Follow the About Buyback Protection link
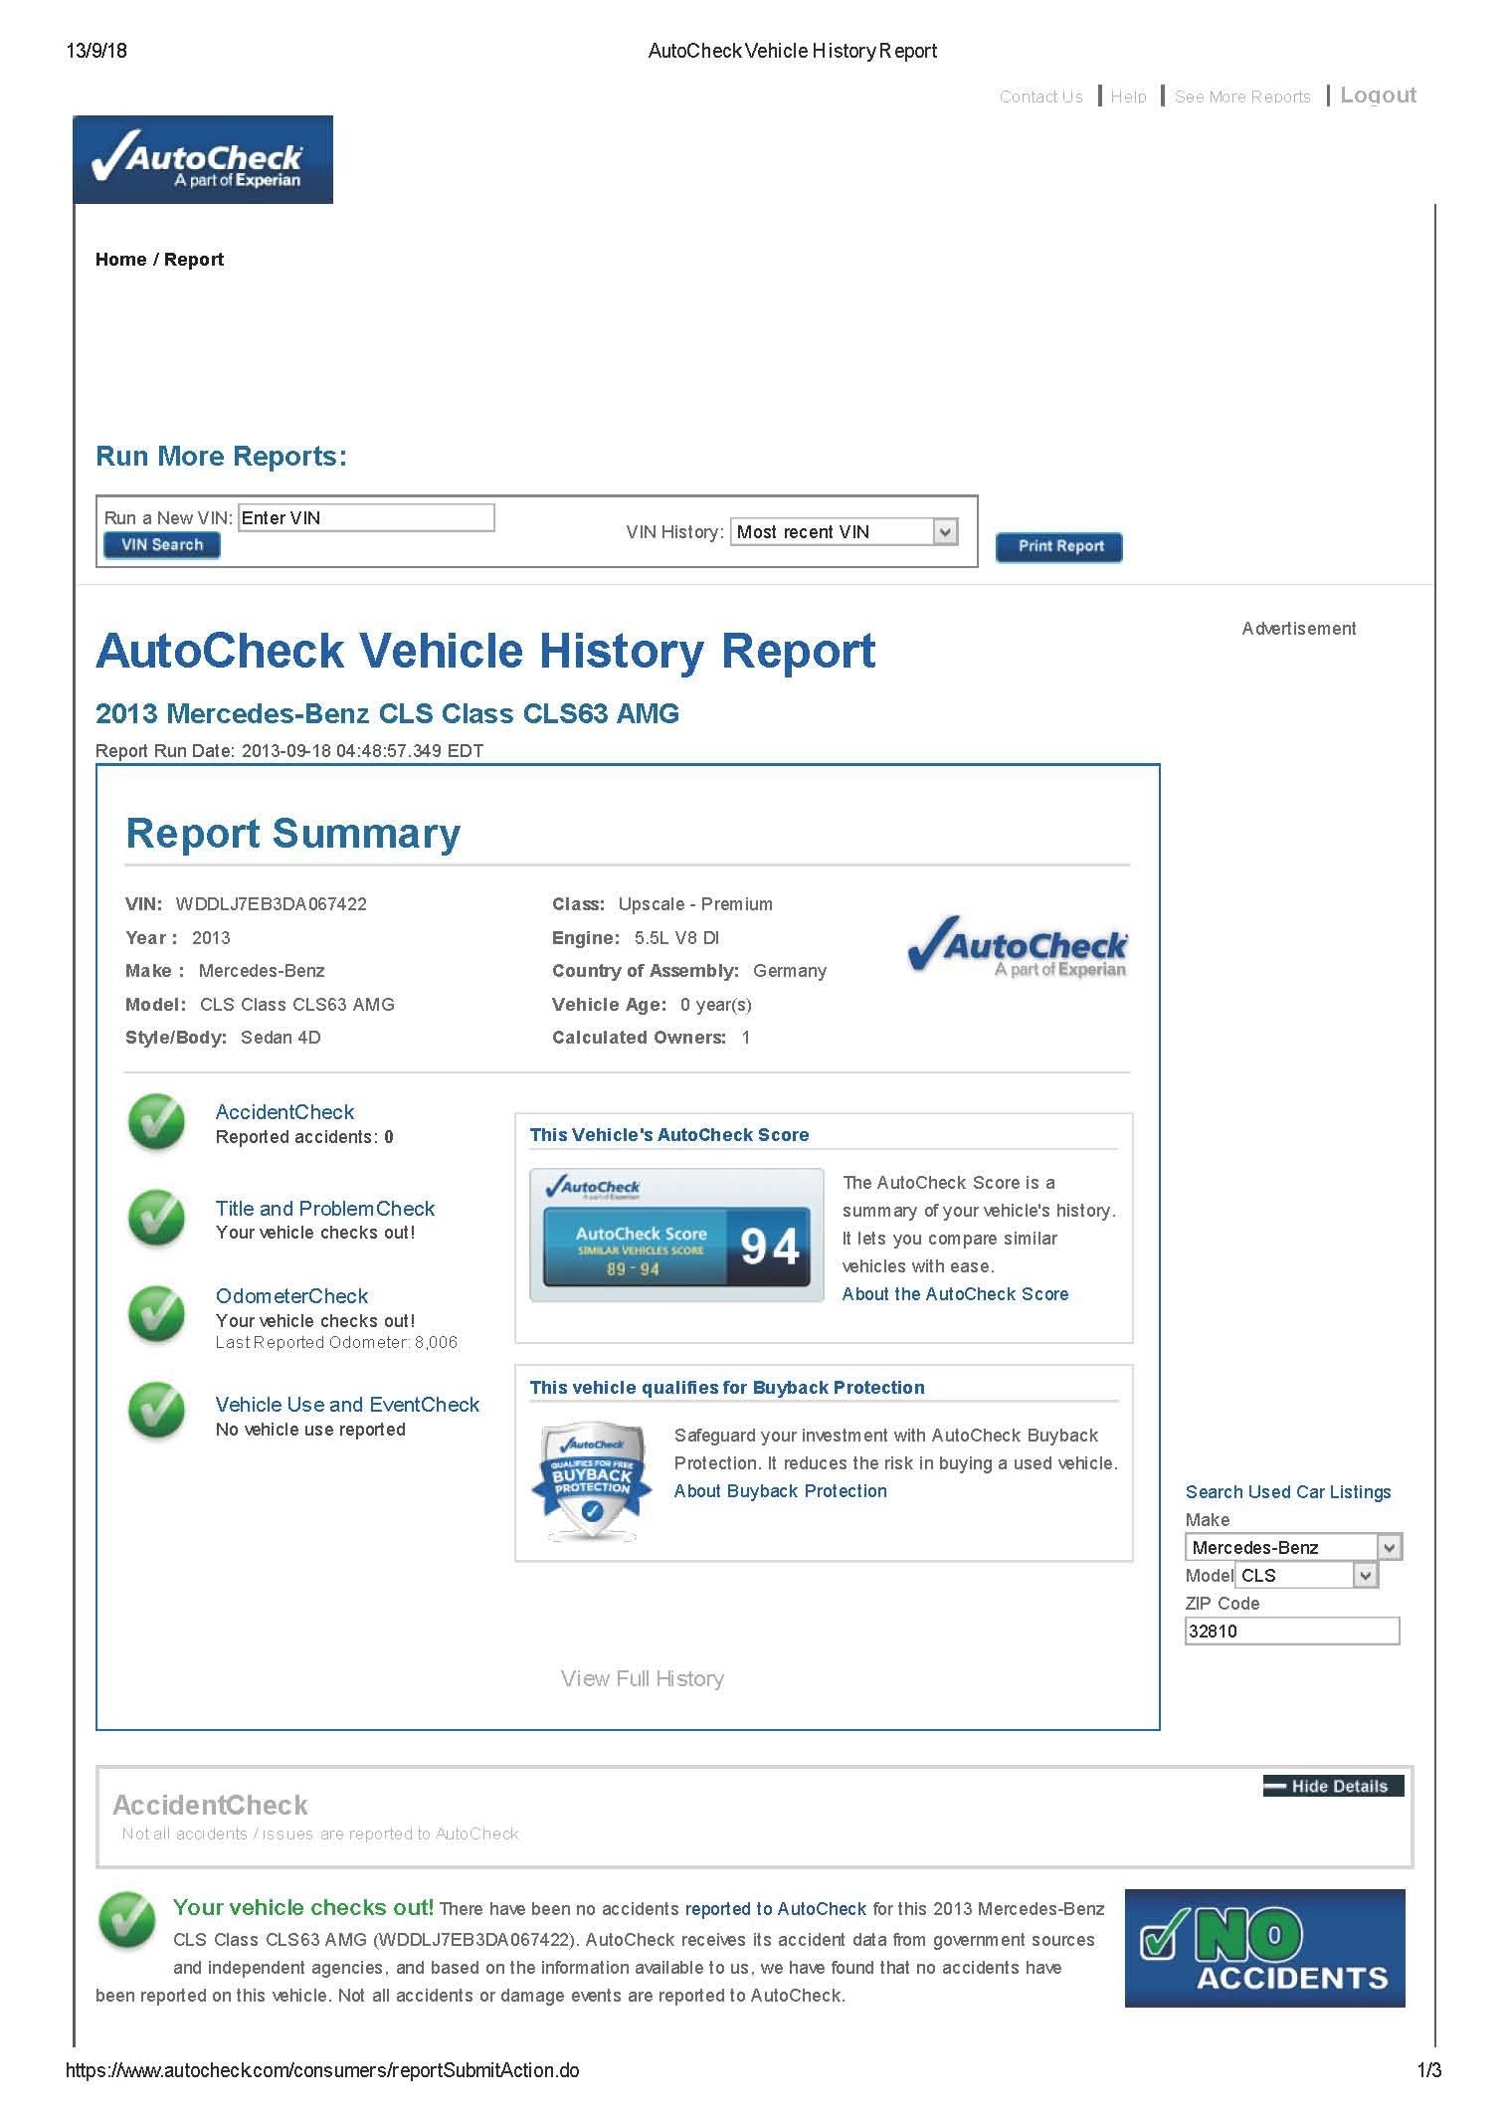Image resolution: width=1507 pixels, height=2120 pixels. (x=780, y=1491)
